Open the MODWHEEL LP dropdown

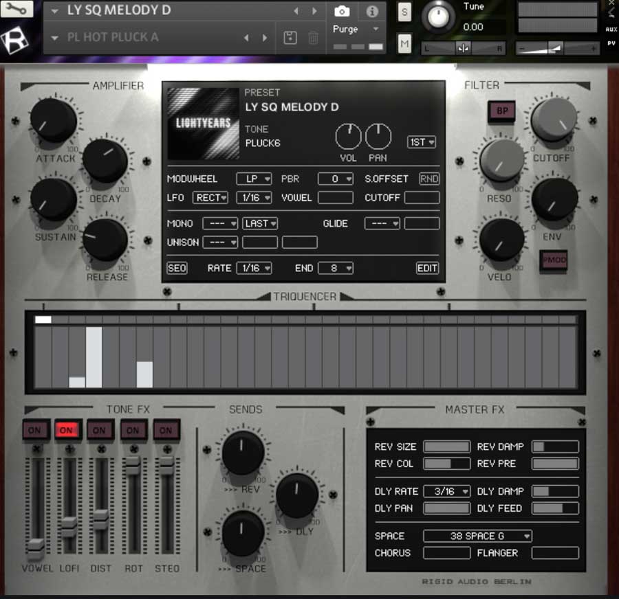click(x=254, y=179)
